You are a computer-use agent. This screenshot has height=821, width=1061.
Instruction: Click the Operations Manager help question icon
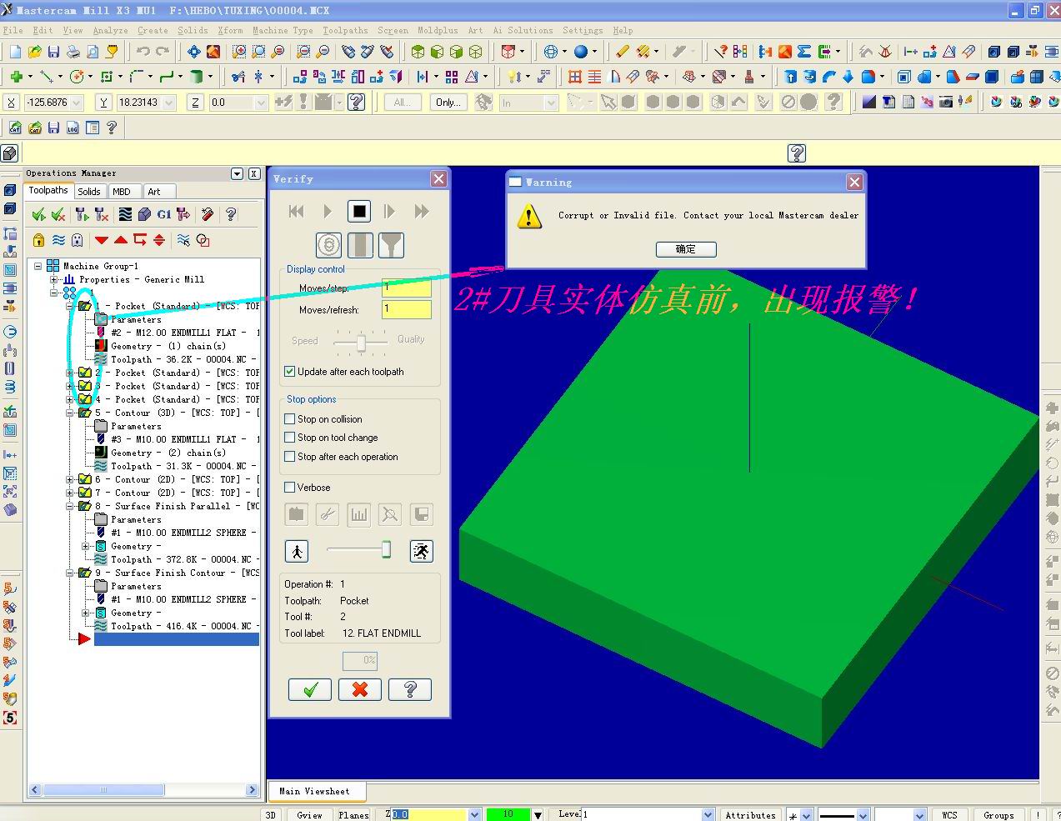pos(231,215)
